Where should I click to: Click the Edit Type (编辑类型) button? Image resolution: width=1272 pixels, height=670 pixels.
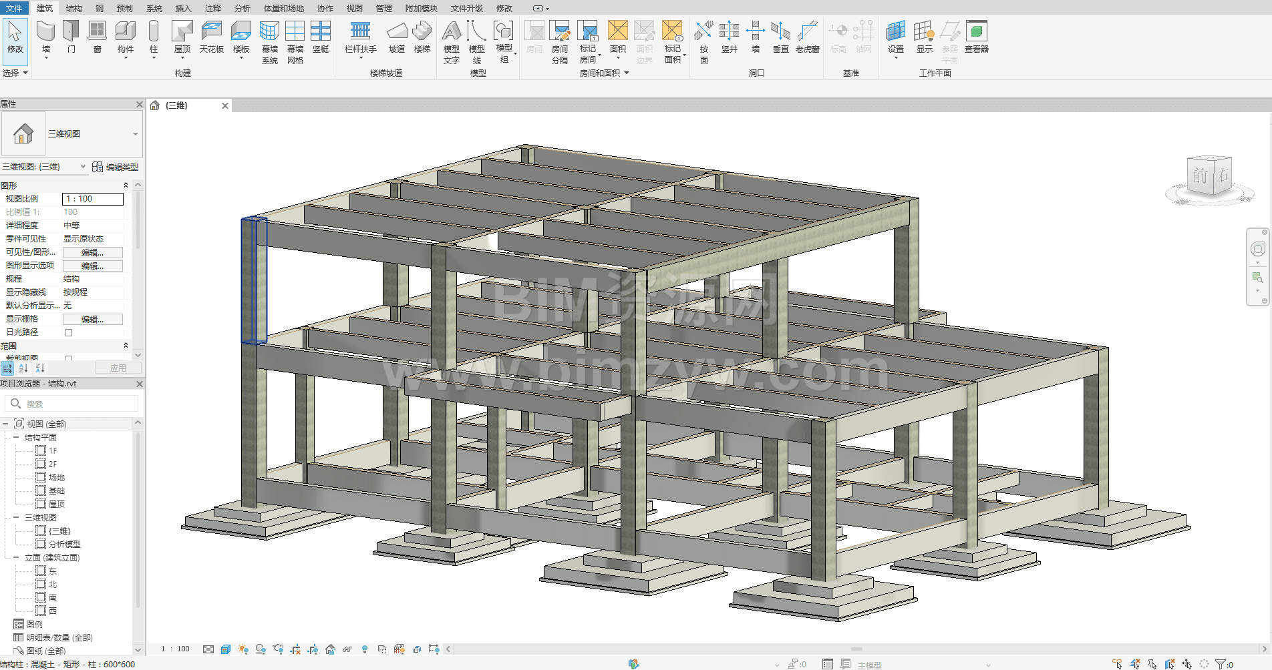coord(115,167)
